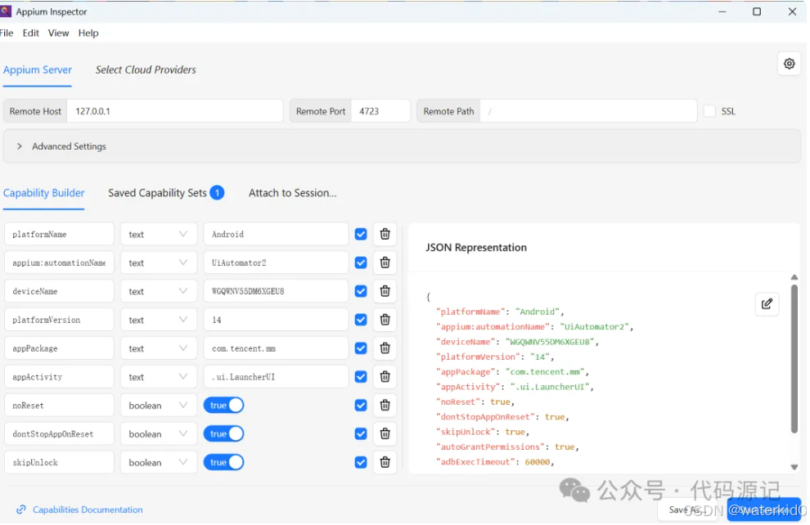Uncheck the appActivity capability checkbox
This screenshot has width=810, height=525.
(x=362, y=378)
